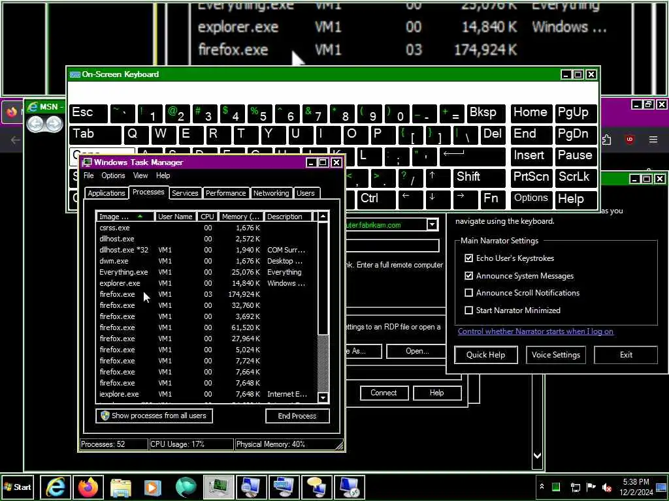Image resolution: width=669 pixels, height=501 pixels.
Task: Open the Narrator log on link
Action: [x=536, y=331]
